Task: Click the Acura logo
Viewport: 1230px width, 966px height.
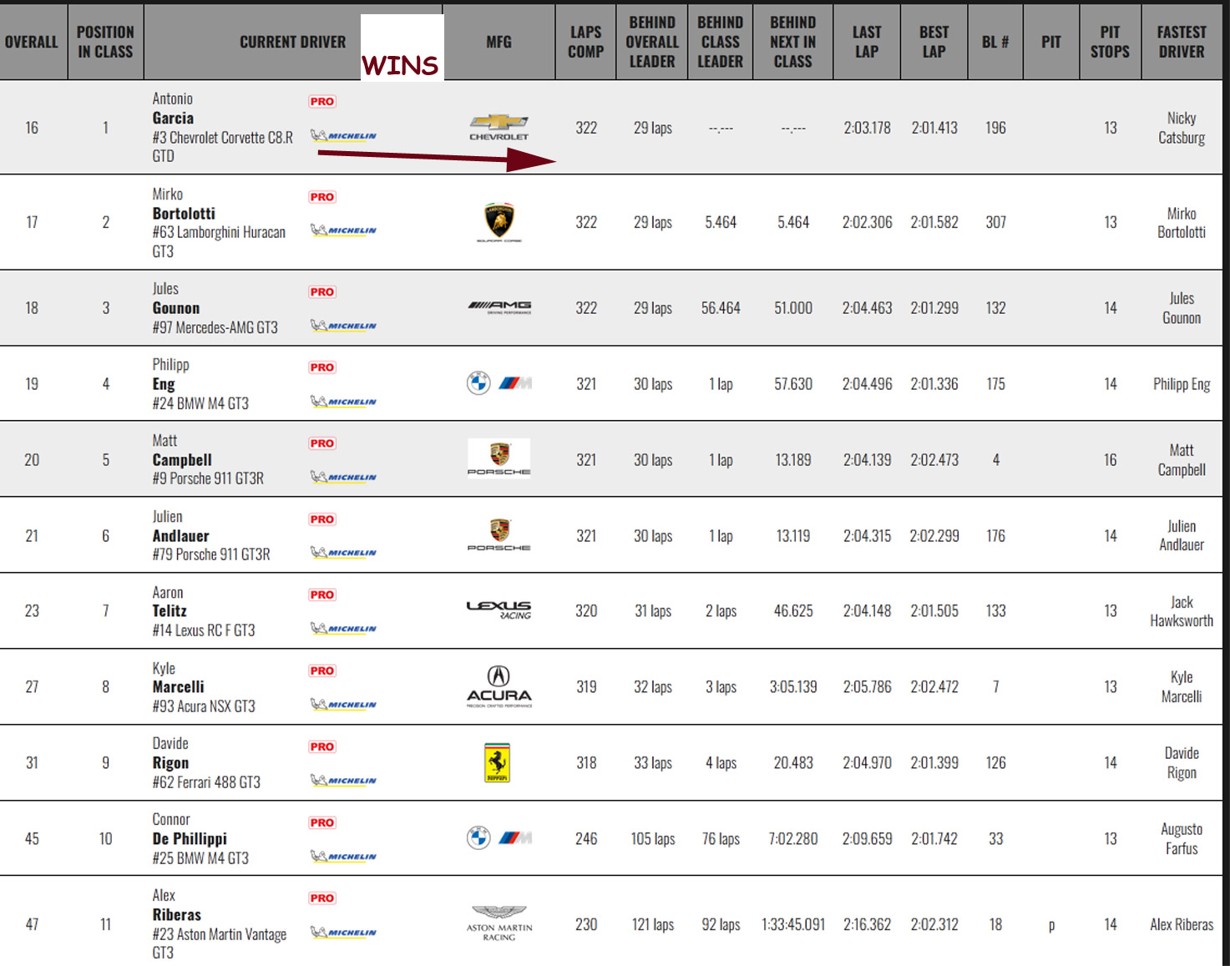Action: tap(499, 686)
